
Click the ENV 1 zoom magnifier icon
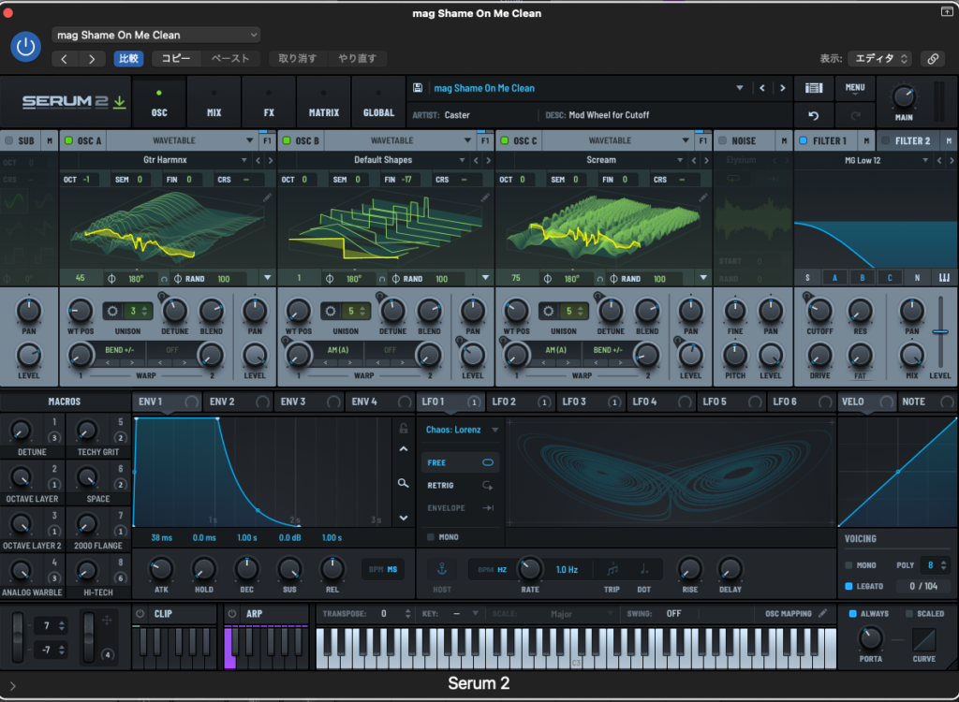pos(403,483)
